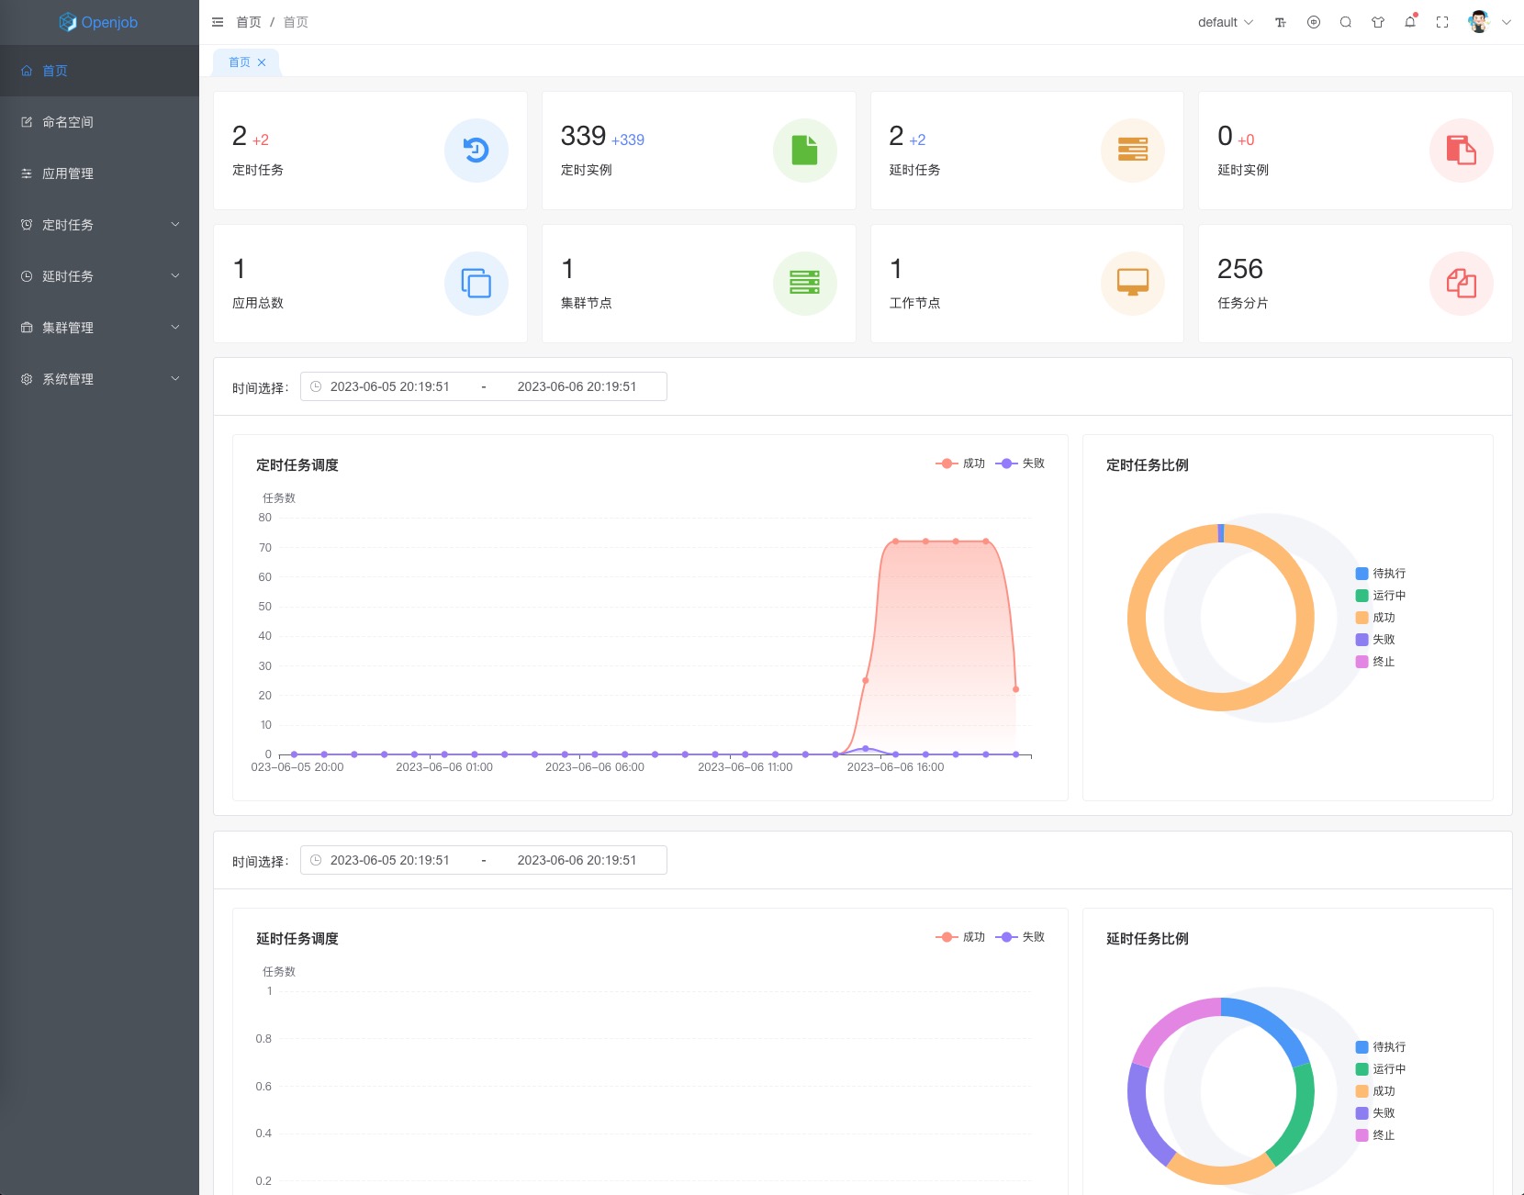This screenshot has width=1524, height=1195.
Task: Toggle 待执行 in 延时任务比例 legend
Action: (x=1381, y=1047)
